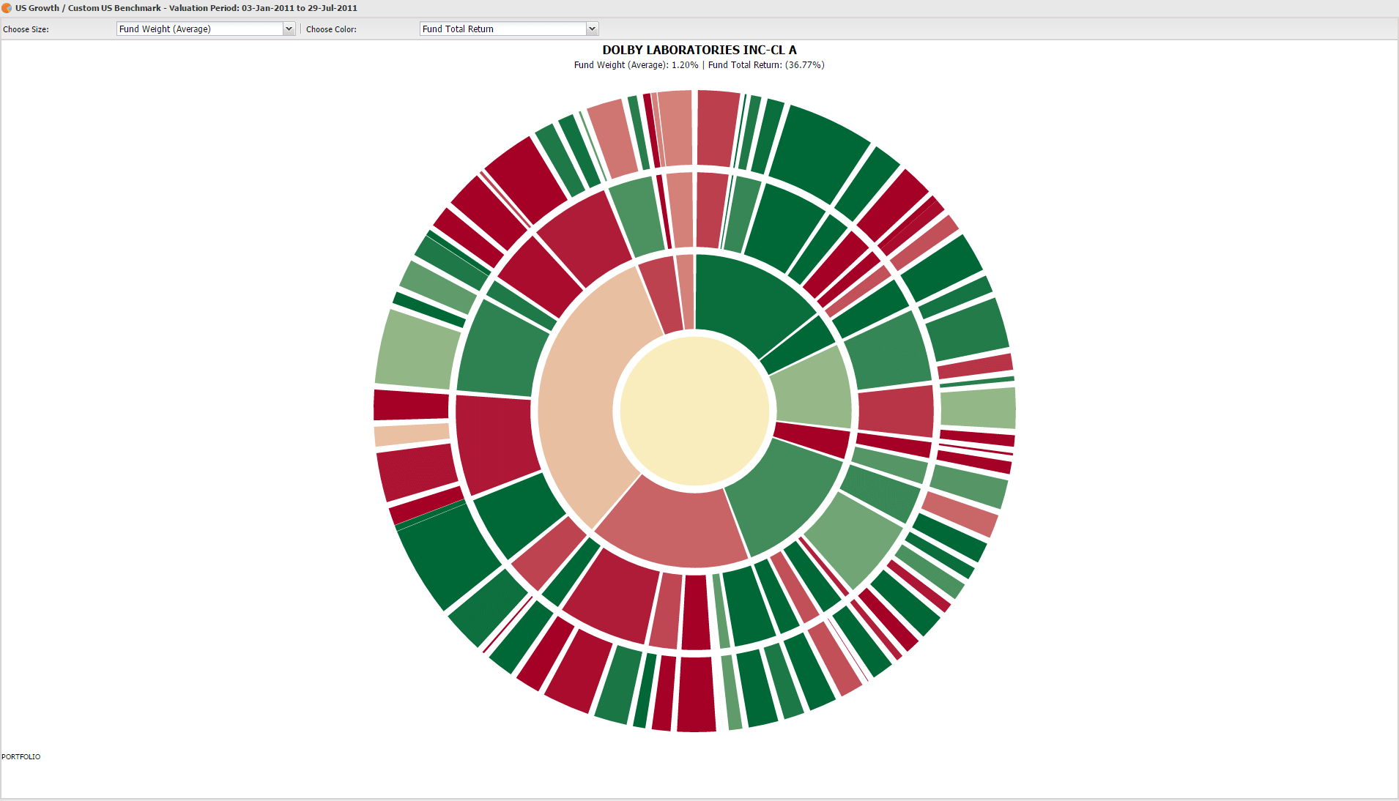This screenshot has width=1399, height=801.
Task: Click the large crimson middle-ring segment on left
Action: (x=495, y=442)
